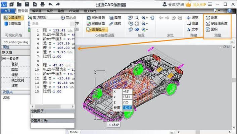Open the 结构 structure panel
Screen dimensions: 237x134
click(115, 23)
